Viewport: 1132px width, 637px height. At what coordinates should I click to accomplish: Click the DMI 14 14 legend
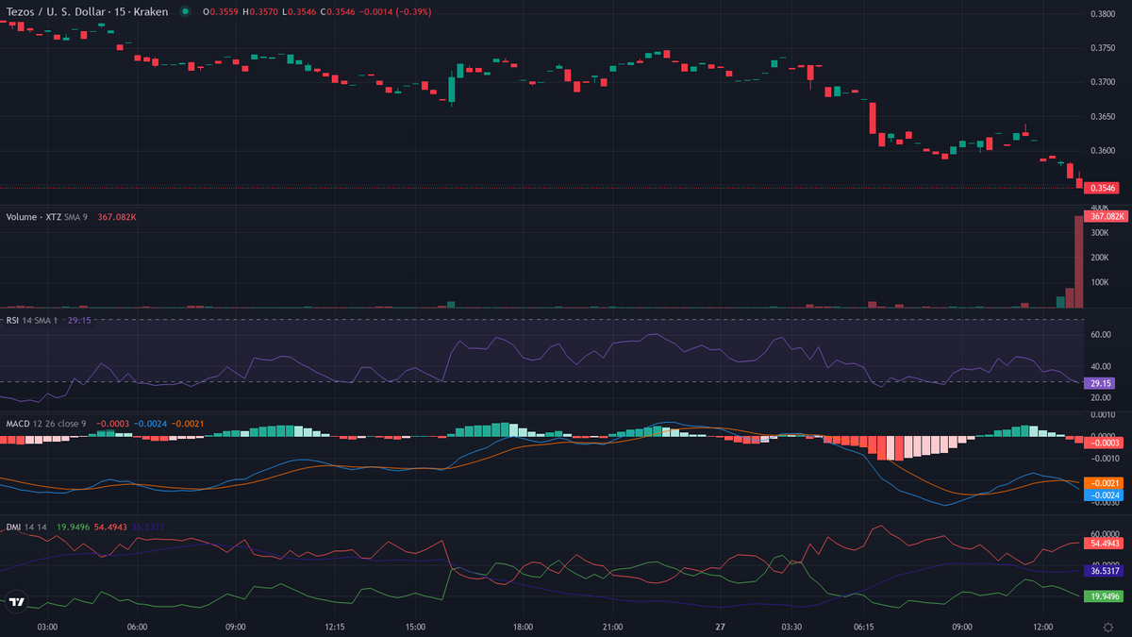pyautogui.click(x=27, y=527)
